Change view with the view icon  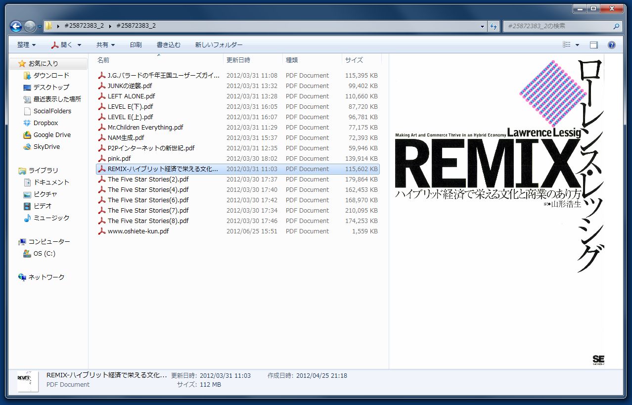pyautogui.click(x=567, y=45)
